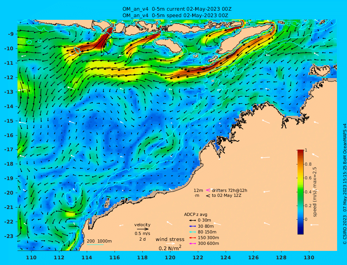
Task: Click the black velocity scale arrow
Action: pyautogui.click(x=143, y=229)
